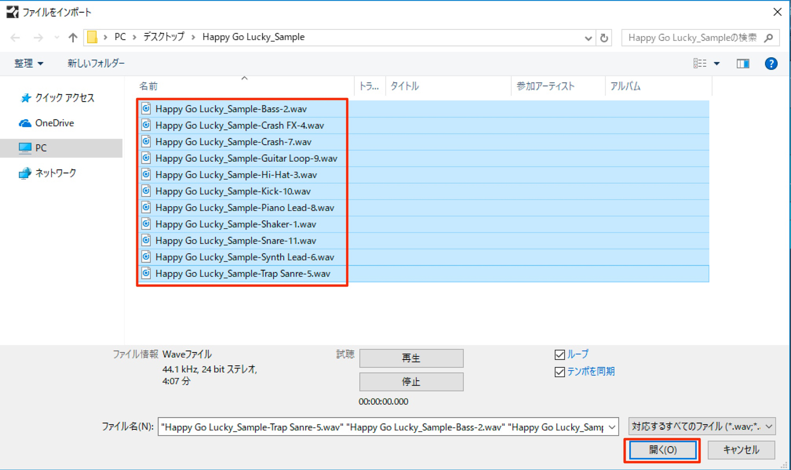Go forward with the right arrow
This screenshot has width=791, height=470.
point(38,37)
